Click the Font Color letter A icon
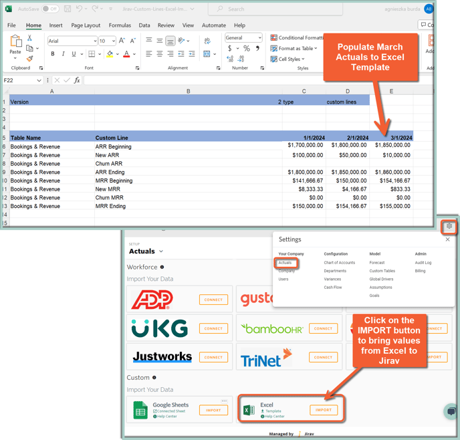 (x=126, y=54)
